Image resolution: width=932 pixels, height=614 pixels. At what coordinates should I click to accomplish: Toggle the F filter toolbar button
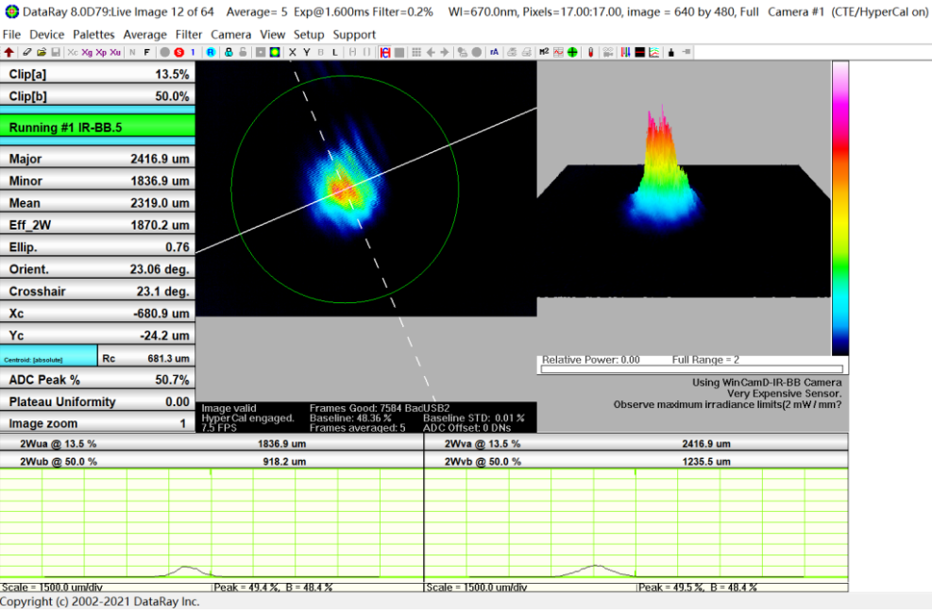tap(146, 52)
